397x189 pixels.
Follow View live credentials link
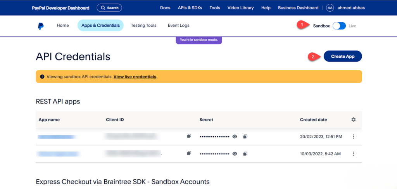click(135, 77)
